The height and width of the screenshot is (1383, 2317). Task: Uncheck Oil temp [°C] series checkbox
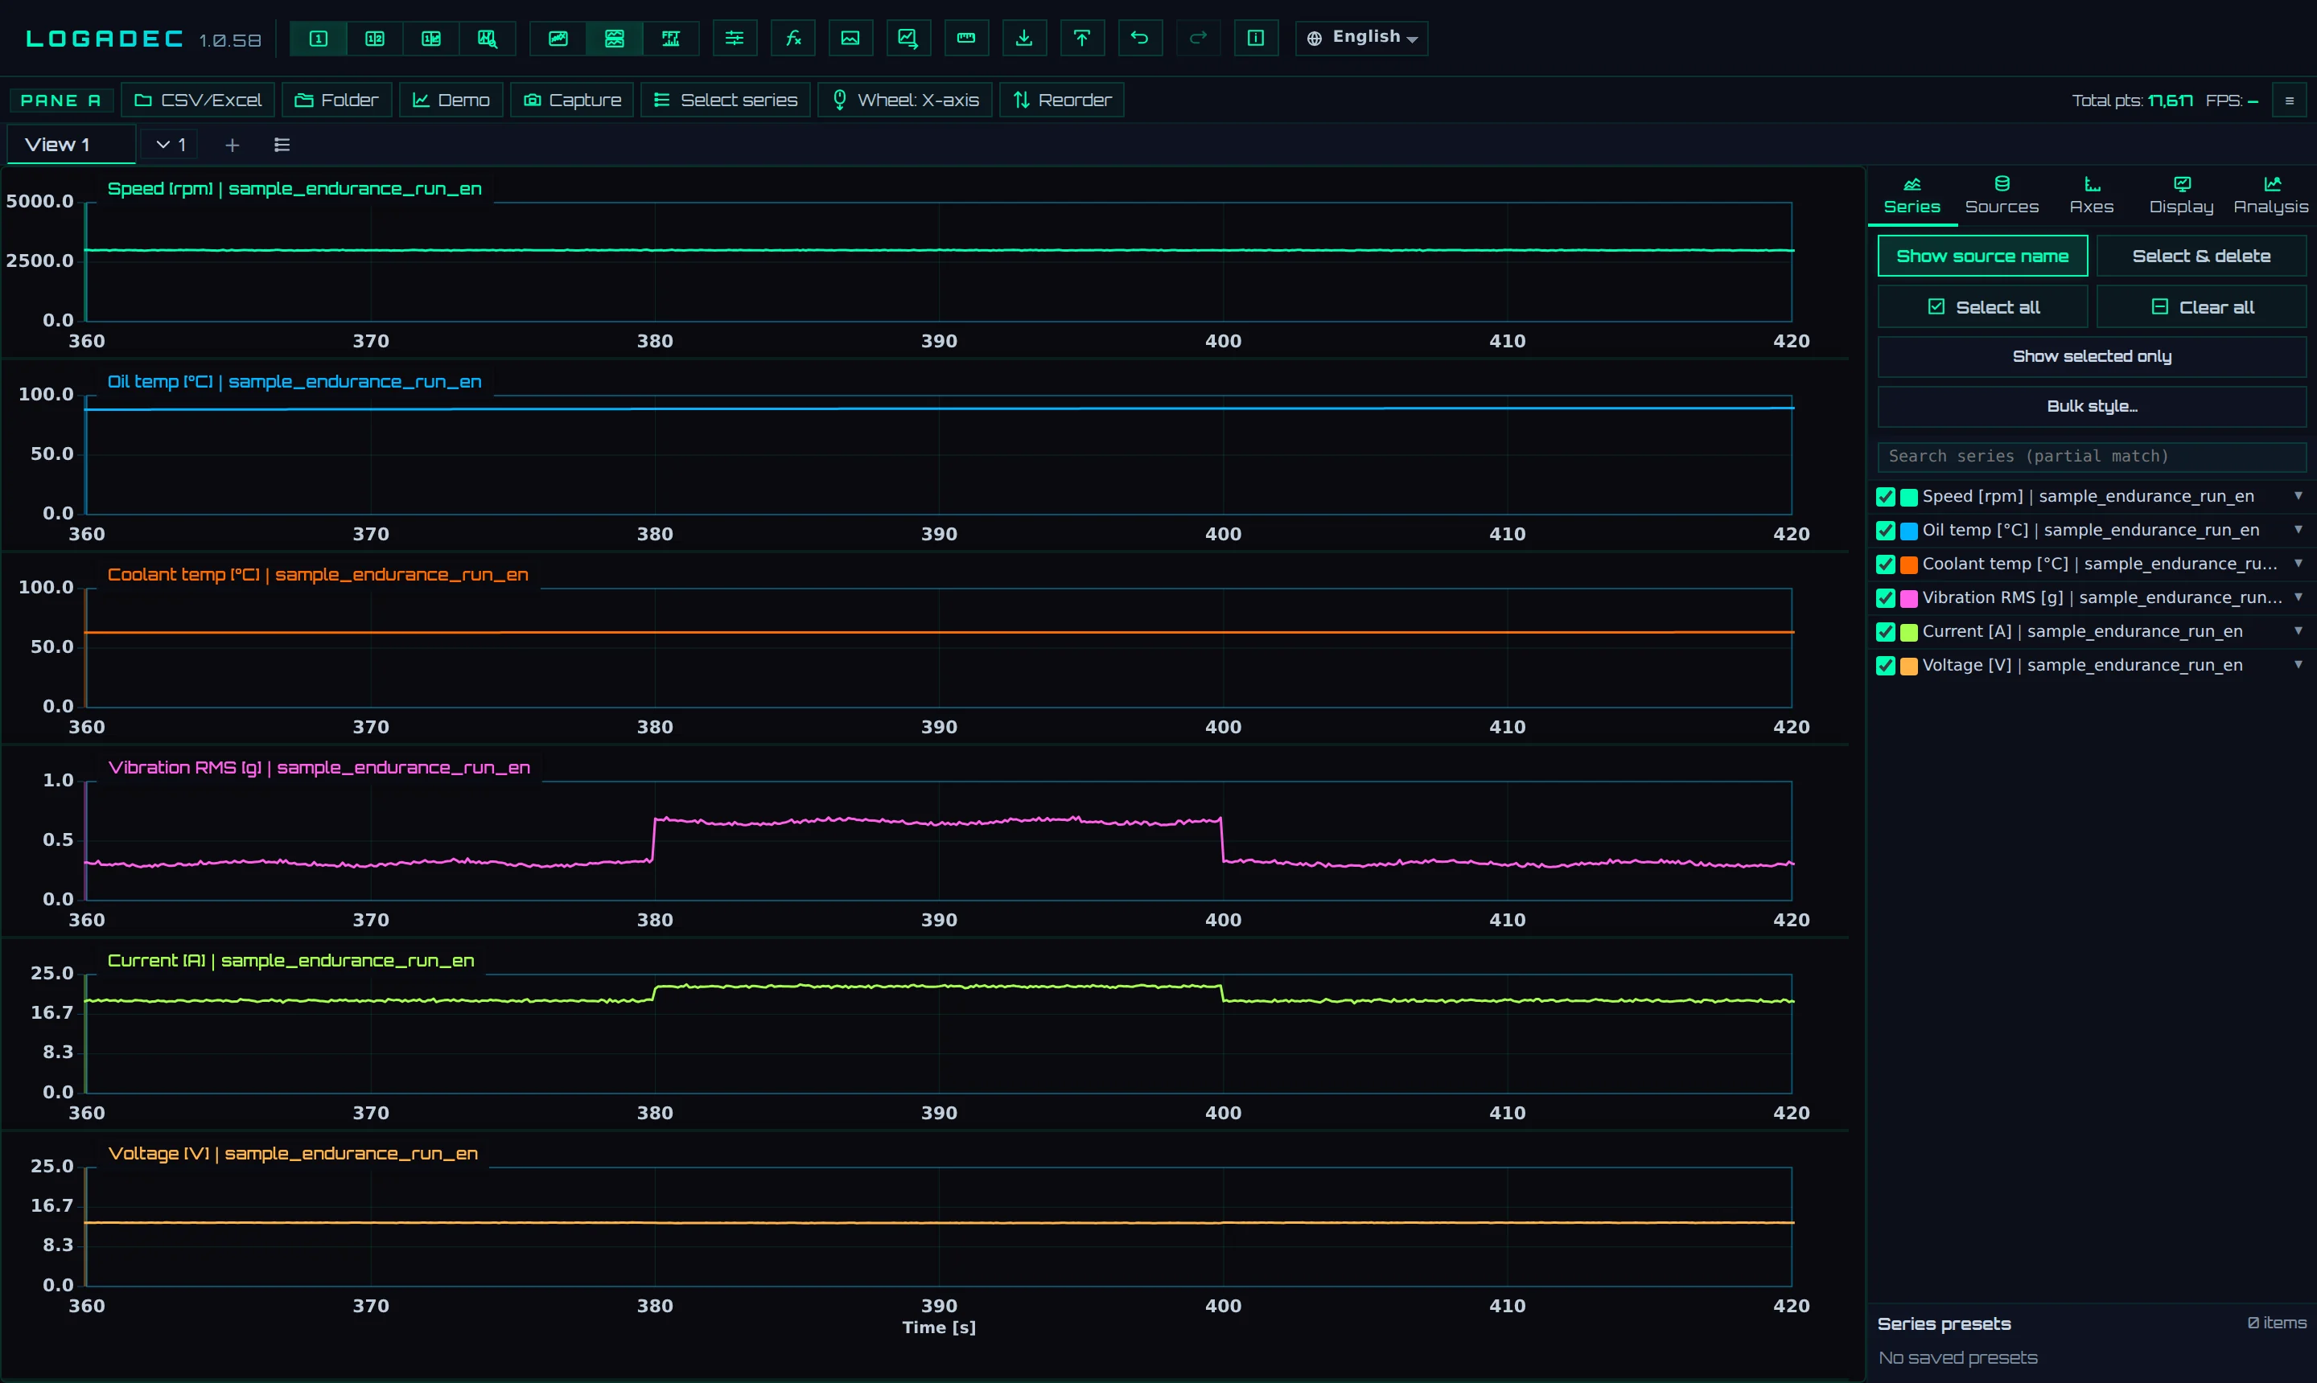[x=1885, y=530]
